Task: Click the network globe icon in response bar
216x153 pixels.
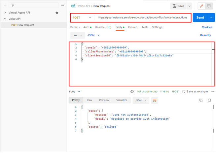Action: click(132, 92)
